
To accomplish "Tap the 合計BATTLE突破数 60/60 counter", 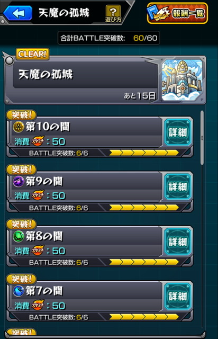I will coord(108,38).
